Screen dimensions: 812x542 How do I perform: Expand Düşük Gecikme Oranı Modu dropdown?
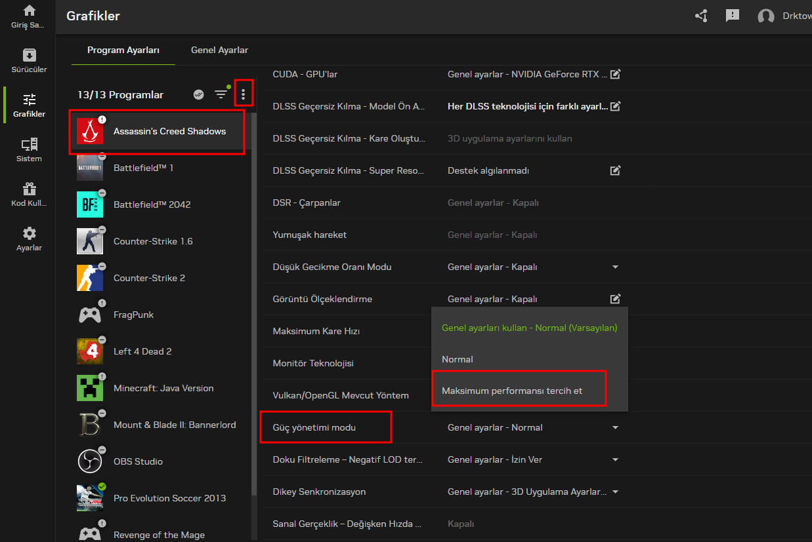(615, 267)
